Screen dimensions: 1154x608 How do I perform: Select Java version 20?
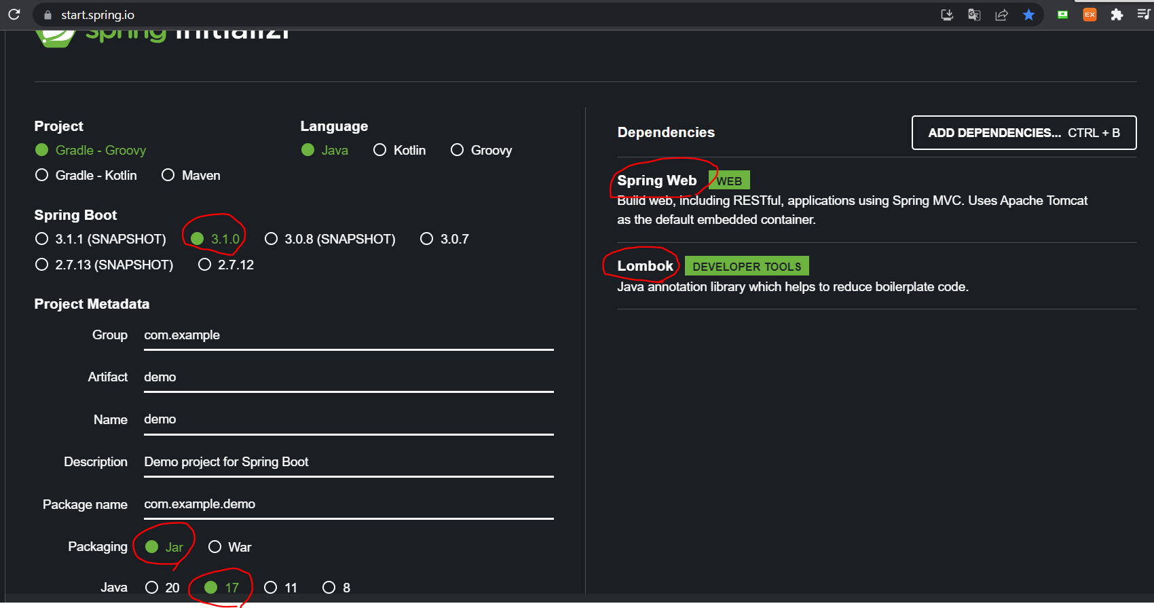tap(162, 588)
